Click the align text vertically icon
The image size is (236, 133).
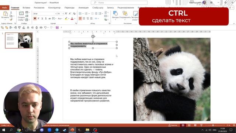point(106,16)
